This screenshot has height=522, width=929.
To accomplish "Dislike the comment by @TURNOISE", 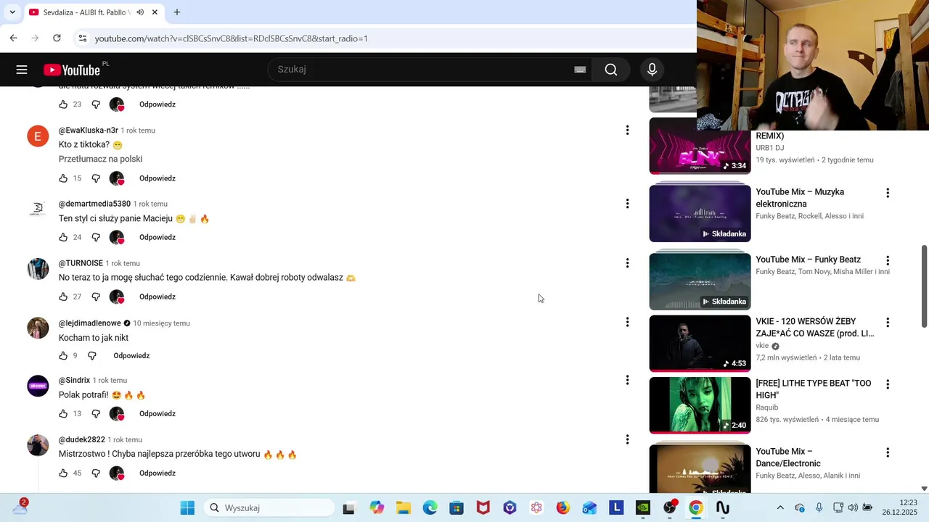I will pyautogui.click(x=96, y=297).
